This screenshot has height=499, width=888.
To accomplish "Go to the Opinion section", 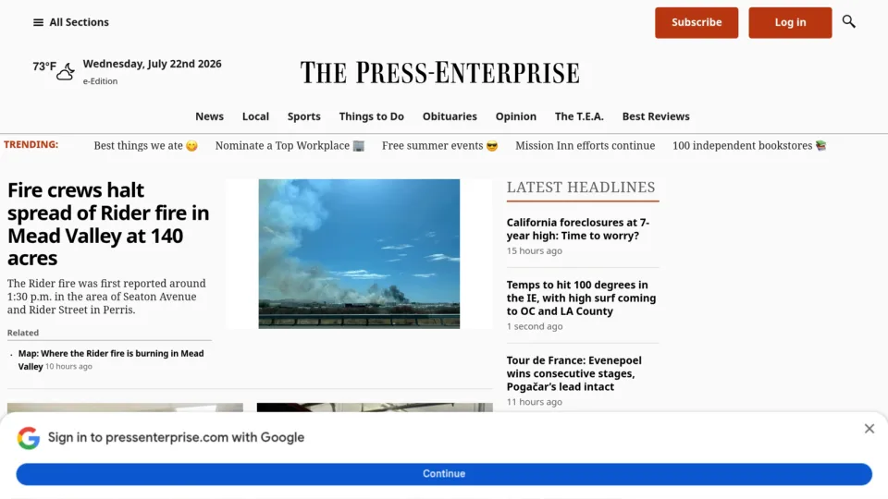I will click(x=516, y=116).
